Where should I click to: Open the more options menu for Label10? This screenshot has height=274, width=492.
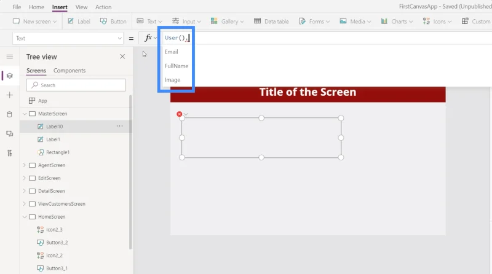119,126
